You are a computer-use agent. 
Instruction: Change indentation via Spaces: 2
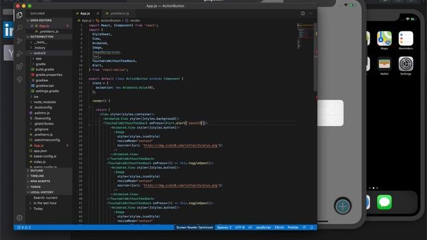click(224, 227)
